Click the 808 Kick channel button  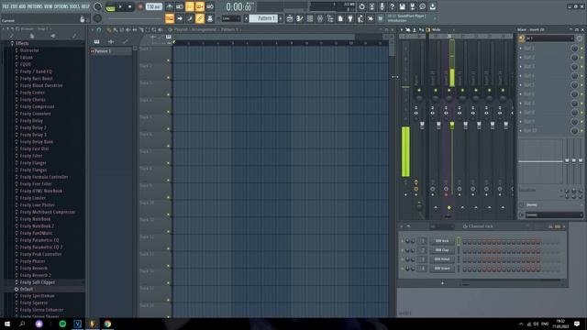coord(442,241)
